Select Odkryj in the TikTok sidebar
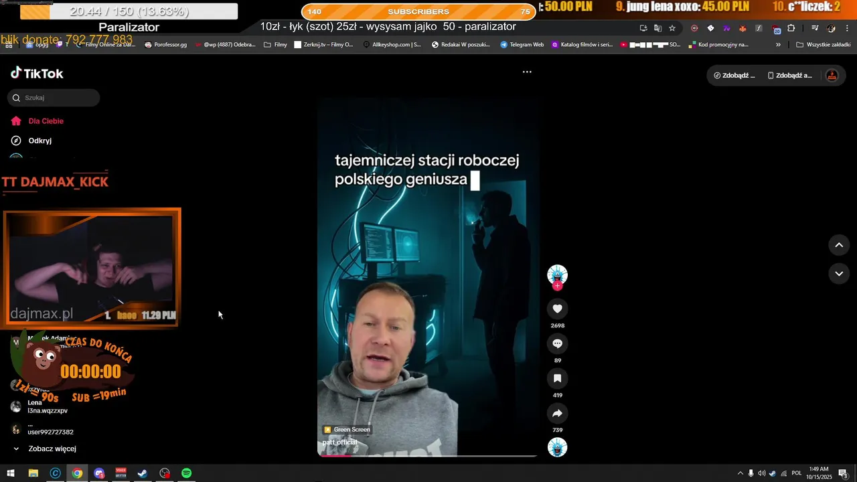 [x=31, y=141]
